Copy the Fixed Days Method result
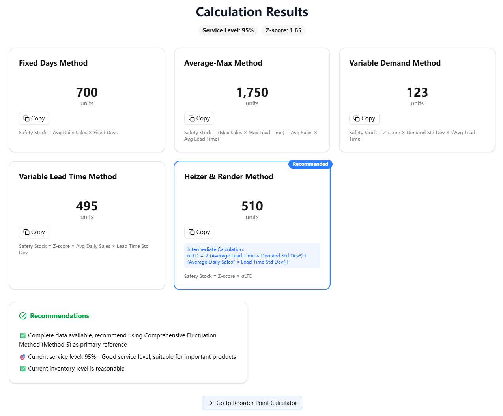Image resolution: width=503 pixels, height=416 pixels. point(34,118)
